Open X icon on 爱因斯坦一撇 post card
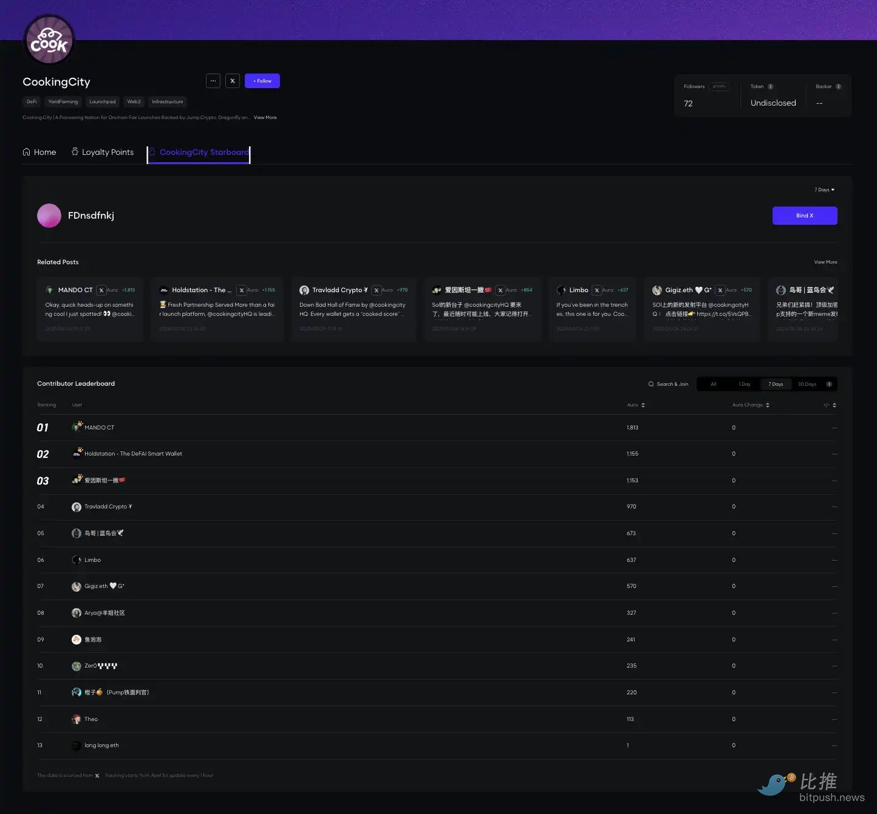 pos(500,290)
